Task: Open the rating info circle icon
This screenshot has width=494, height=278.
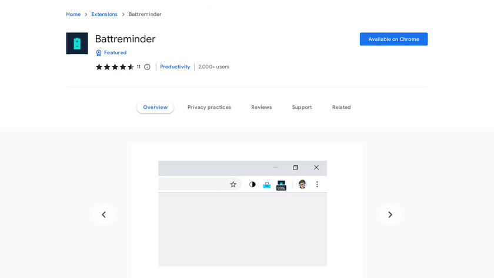Action: (147, 67)
